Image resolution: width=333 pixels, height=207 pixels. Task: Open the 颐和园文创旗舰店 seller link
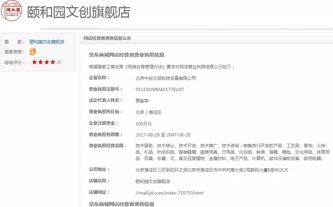pos(47,42)
